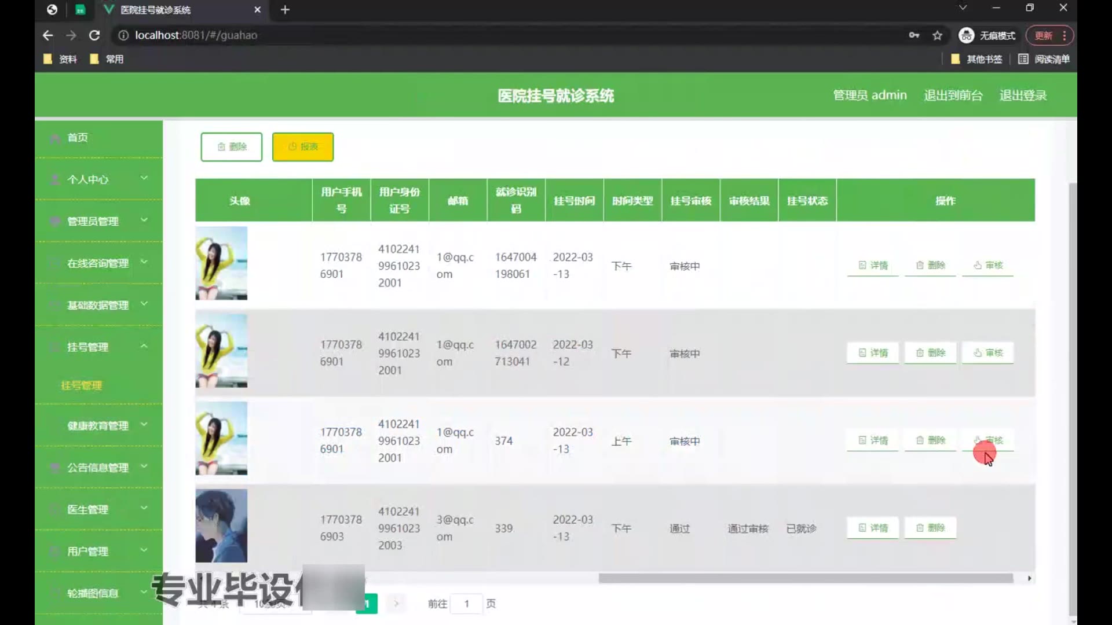The width and height of the screenshot is (1112, 625).
Task: Open 详情 for the 2022-03-12 registration
Action: 873,353
